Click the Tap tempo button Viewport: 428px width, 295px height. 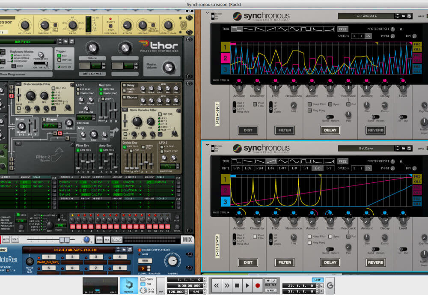tap(160, 286)
